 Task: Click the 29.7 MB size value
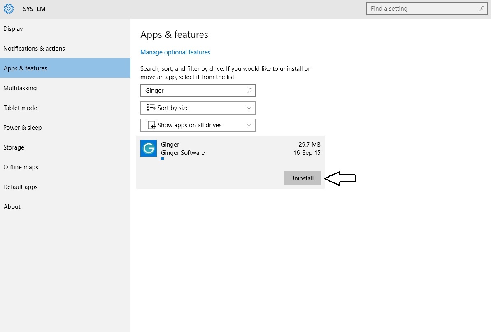[309, 145]
